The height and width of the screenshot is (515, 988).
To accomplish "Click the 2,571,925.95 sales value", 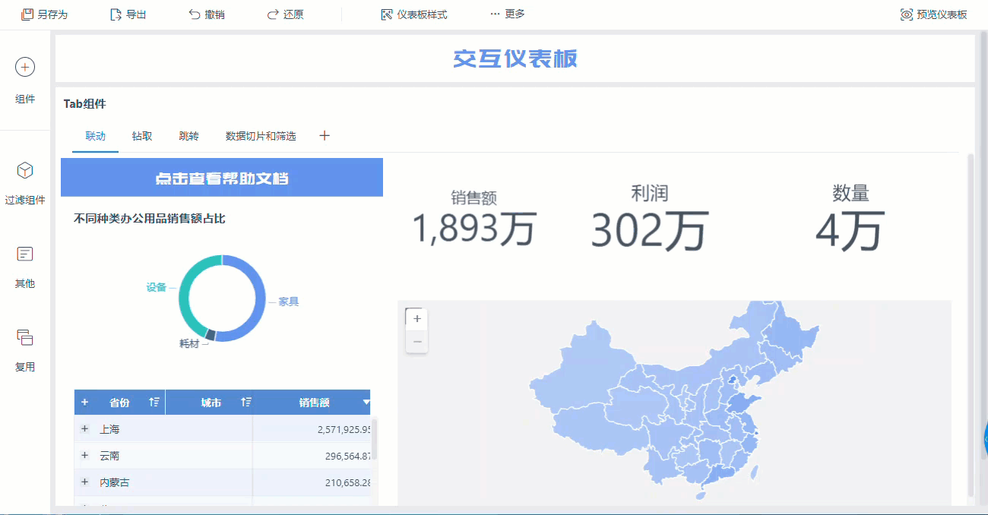I will [344, 430].
